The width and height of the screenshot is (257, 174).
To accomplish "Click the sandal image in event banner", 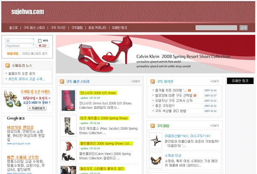I will point(12,99).
